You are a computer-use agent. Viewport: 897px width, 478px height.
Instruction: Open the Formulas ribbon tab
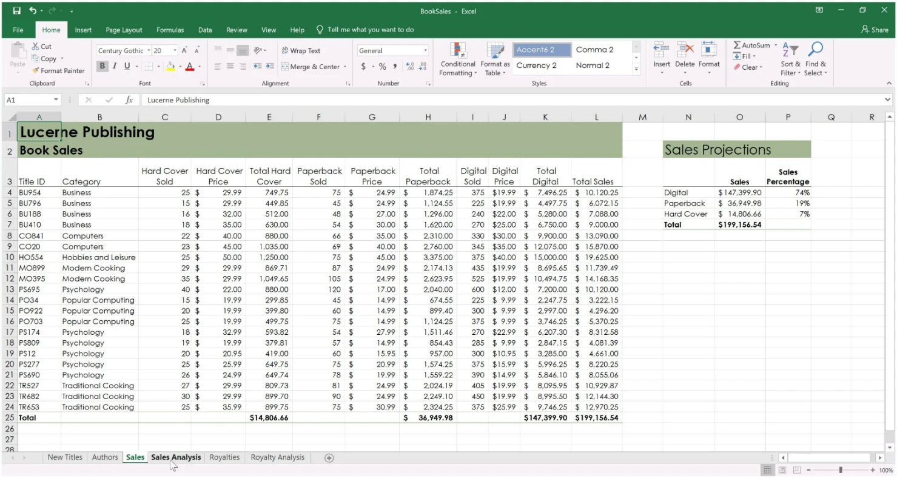(170, 30)
